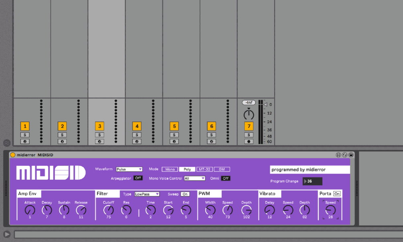Click the status bar field at bottom
This screenshot has height=242, width=403.
point(209,234)
